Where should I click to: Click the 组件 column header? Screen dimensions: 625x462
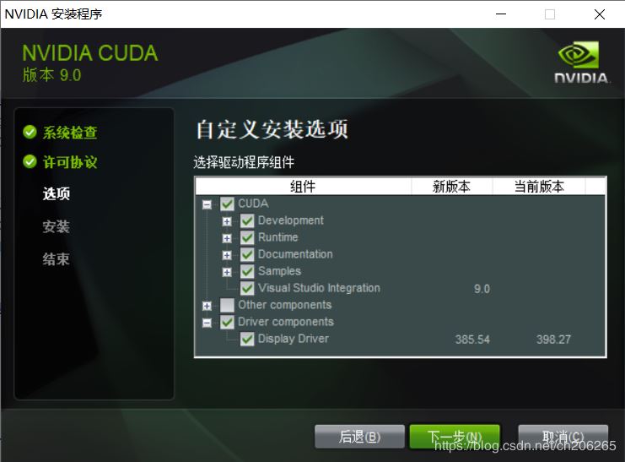pos(303,186)
